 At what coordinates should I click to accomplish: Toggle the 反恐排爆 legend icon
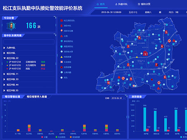point(61,67)
